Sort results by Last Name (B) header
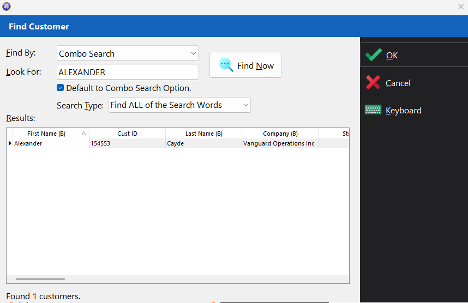The image size is (468, 303). 204,134
